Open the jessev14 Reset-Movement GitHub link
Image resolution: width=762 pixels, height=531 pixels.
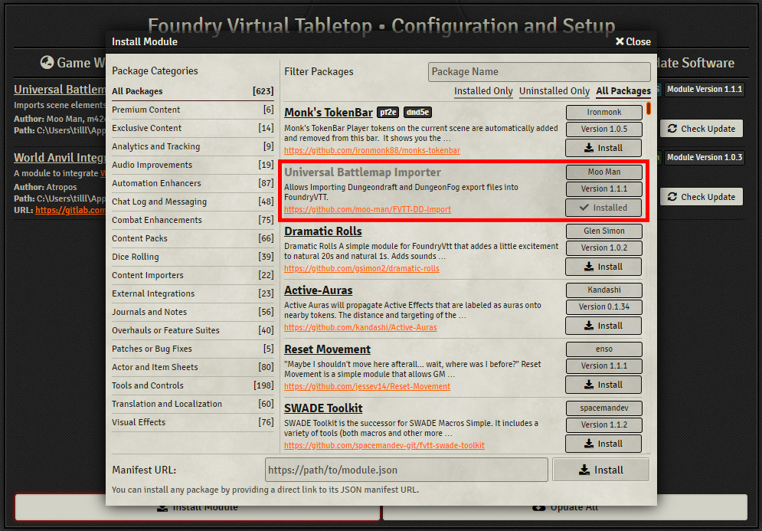pyautogui.click(x=367, y=387)
